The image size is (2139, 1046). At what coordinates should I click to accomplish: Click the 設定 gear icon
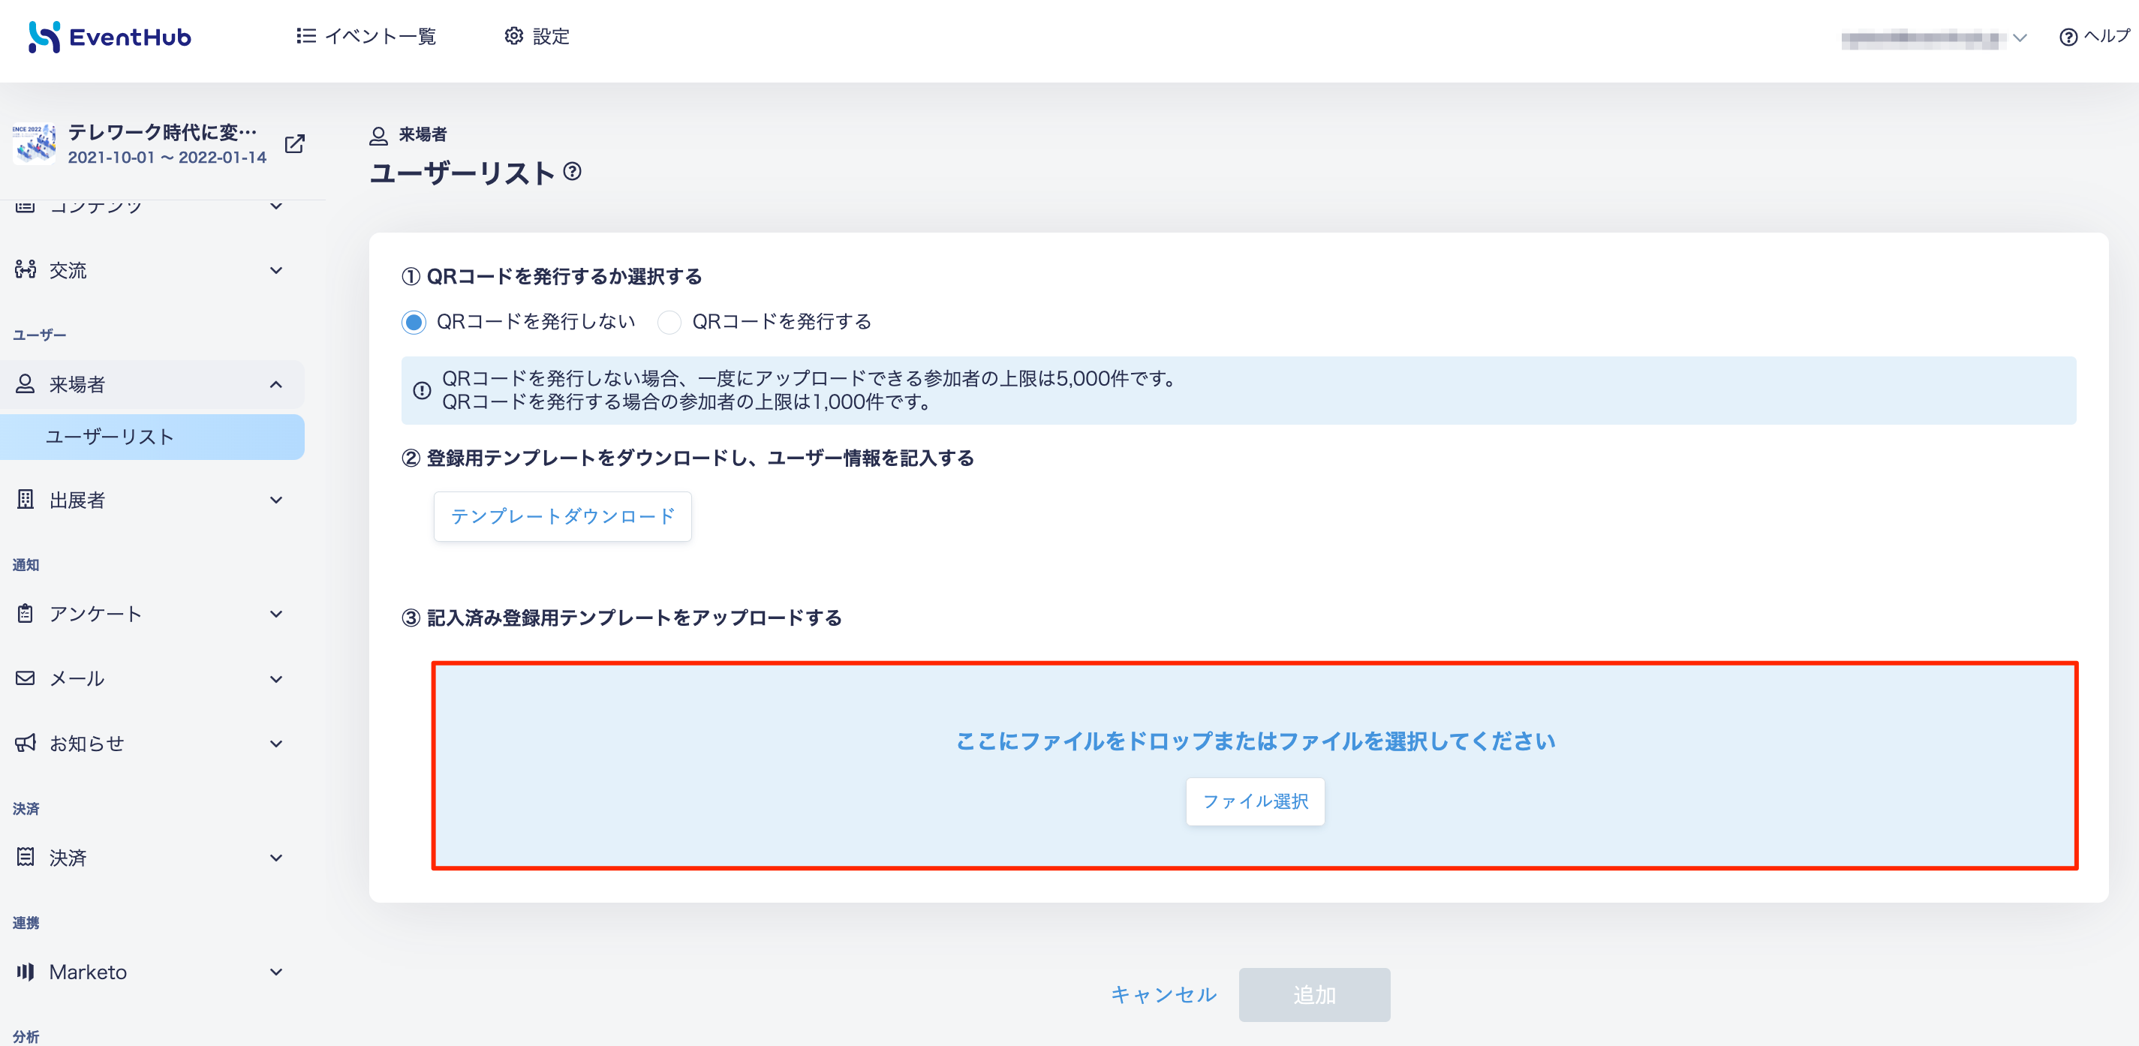(514, 36)
